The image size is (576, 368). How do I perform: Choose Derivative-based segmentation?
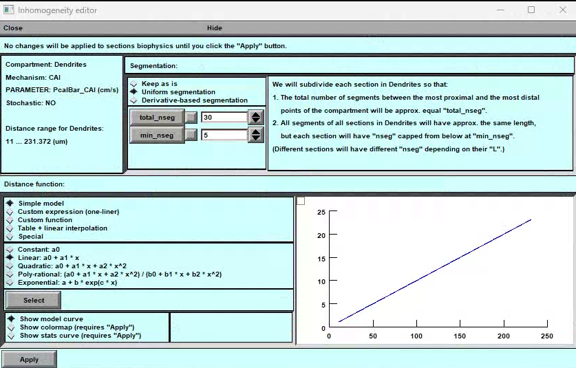(134, 100)
